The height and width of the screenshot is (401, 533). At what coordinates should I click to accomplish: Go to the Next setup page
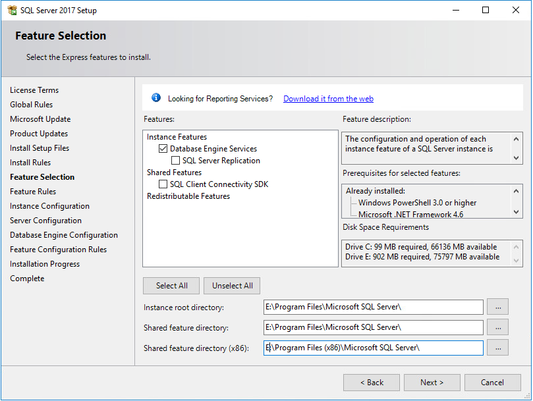tap(432, 383)
